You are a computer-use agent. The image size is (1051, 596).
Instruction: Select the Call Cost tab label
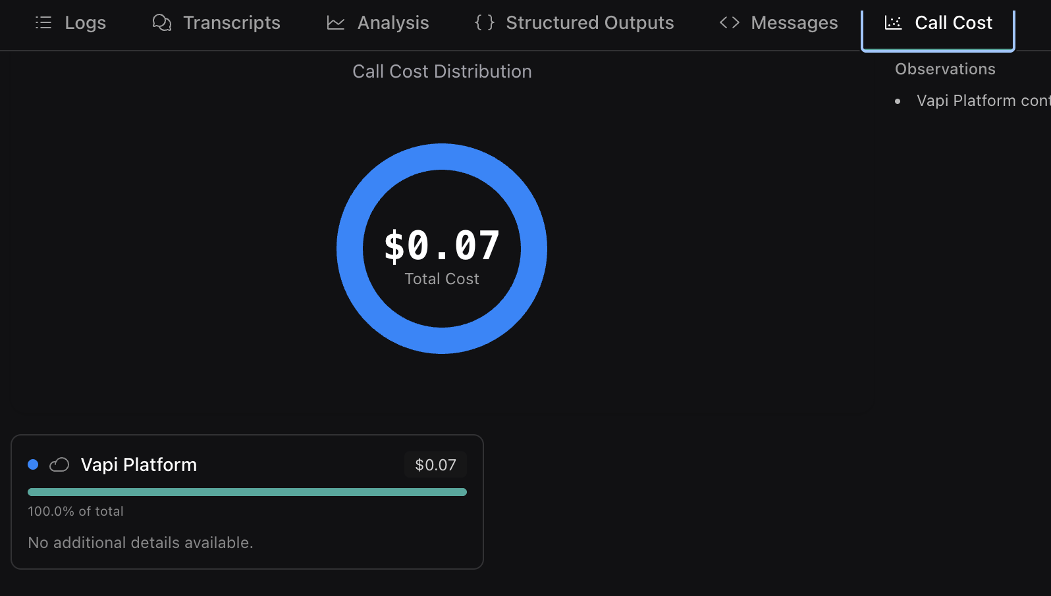pos(954,23)
